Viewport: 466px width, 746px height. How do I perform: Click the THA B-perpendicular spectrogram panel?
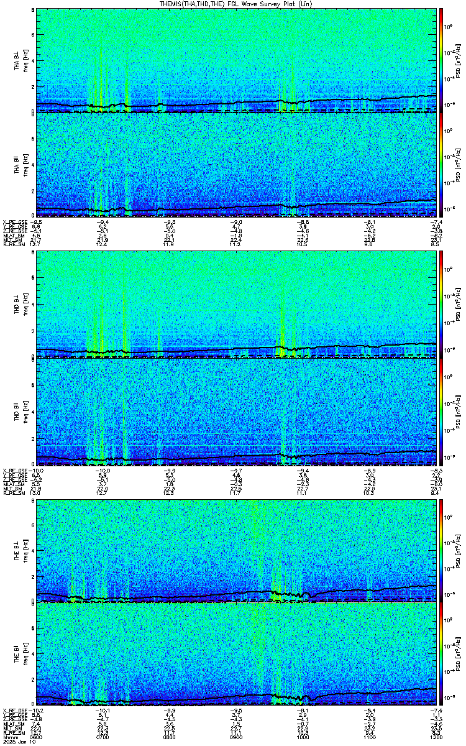tap(236, 60)
